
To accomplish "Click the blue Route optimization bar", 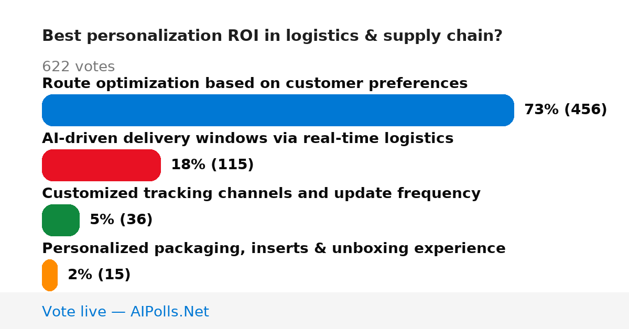I will pyautogui.click(x=278, y=110).
